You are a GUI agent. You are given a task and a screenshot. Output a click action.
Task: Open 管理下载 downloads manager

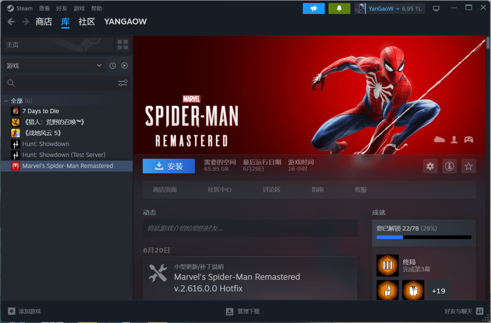click(243, 312)
